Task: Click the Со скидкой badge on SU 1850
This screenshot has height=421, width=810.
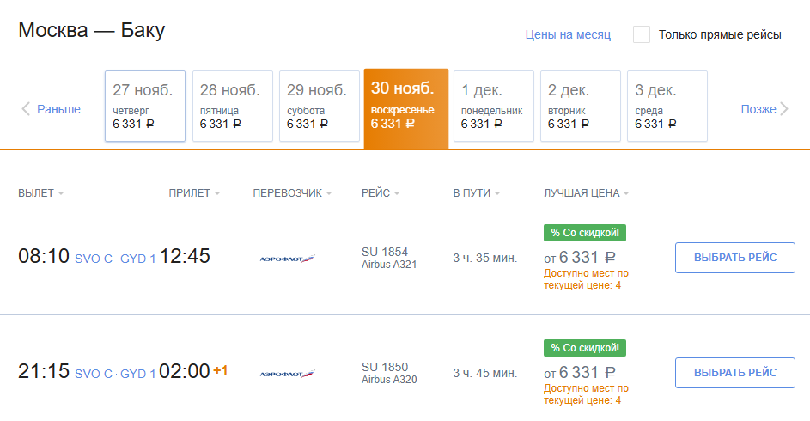Action: (585, 348)
